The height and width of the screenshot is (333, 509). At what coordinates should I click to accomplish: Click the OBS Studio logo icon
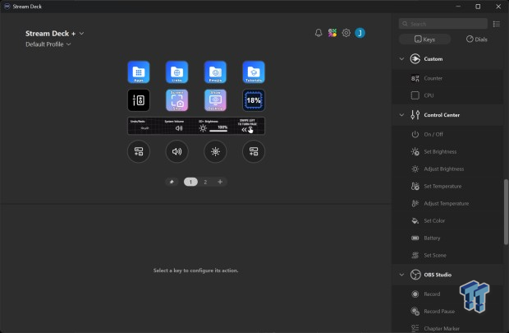click(x=415, y=275)
